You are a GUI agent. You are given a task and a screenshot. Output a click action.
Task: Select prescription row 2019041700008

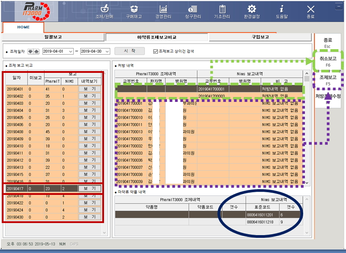click(x=209, y=110)
